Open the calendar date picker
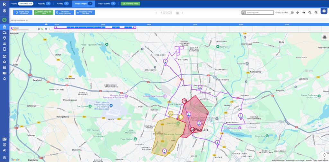 (177, 13)
